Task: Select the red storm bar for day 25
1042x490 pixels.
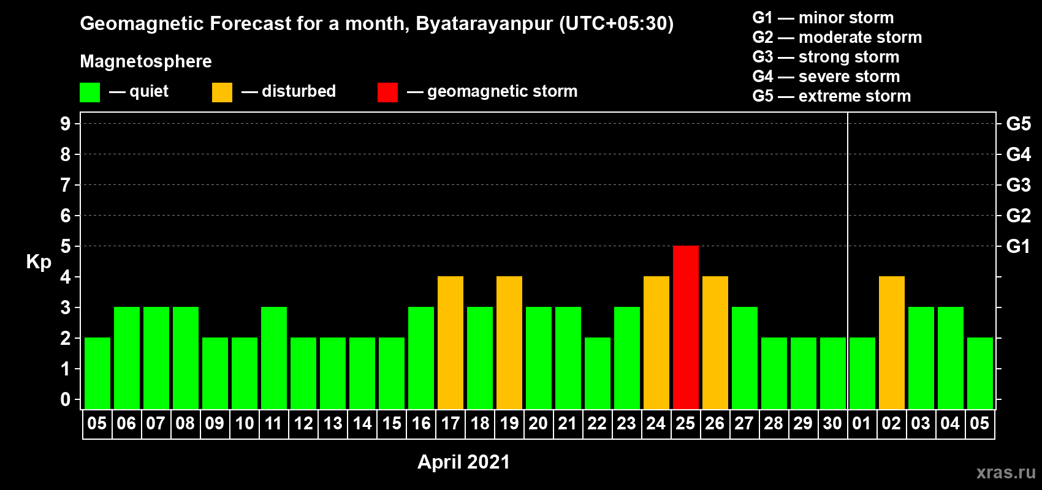Action: (686, 327)
